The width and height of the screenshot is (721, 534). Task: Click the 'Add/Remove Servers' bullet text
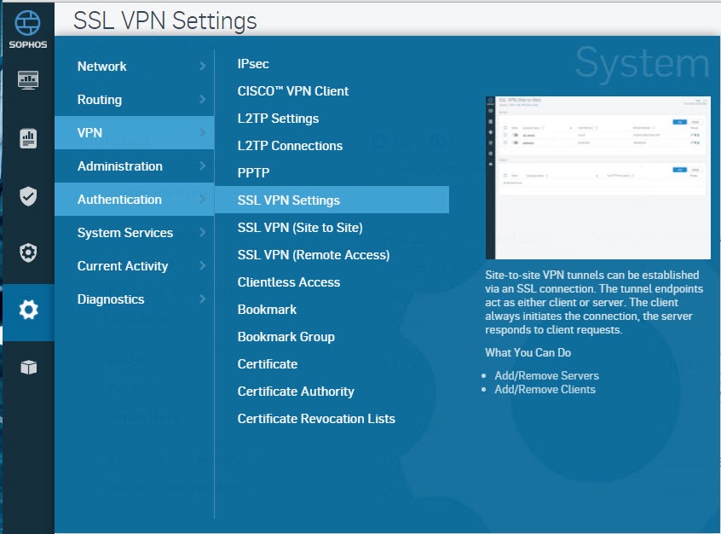[x=547, y=375]
